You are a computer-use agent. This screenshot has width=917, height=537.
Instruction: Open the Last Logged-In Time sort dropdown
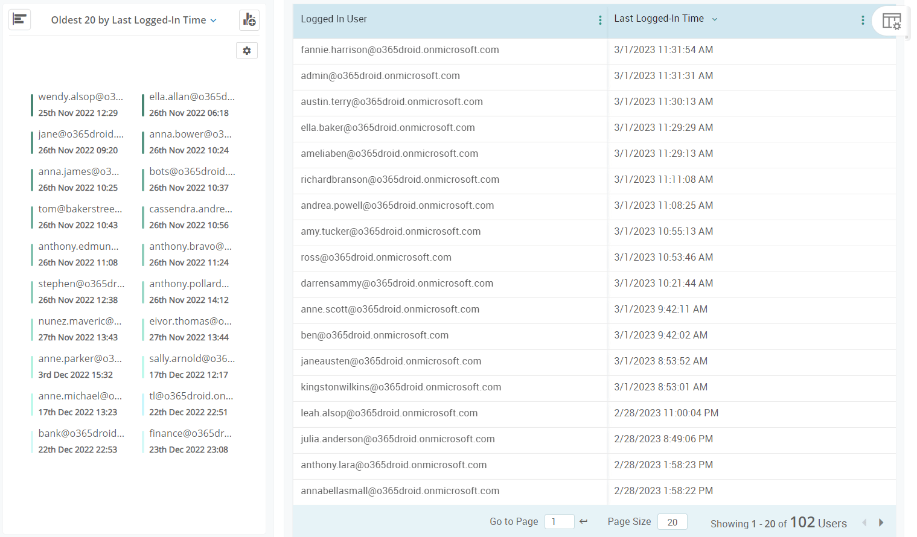click(x=715, y=19)
